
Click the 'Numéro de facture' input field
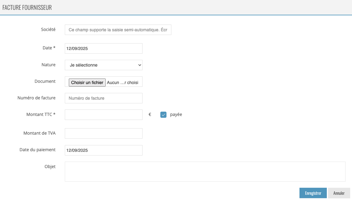(104, 98)
